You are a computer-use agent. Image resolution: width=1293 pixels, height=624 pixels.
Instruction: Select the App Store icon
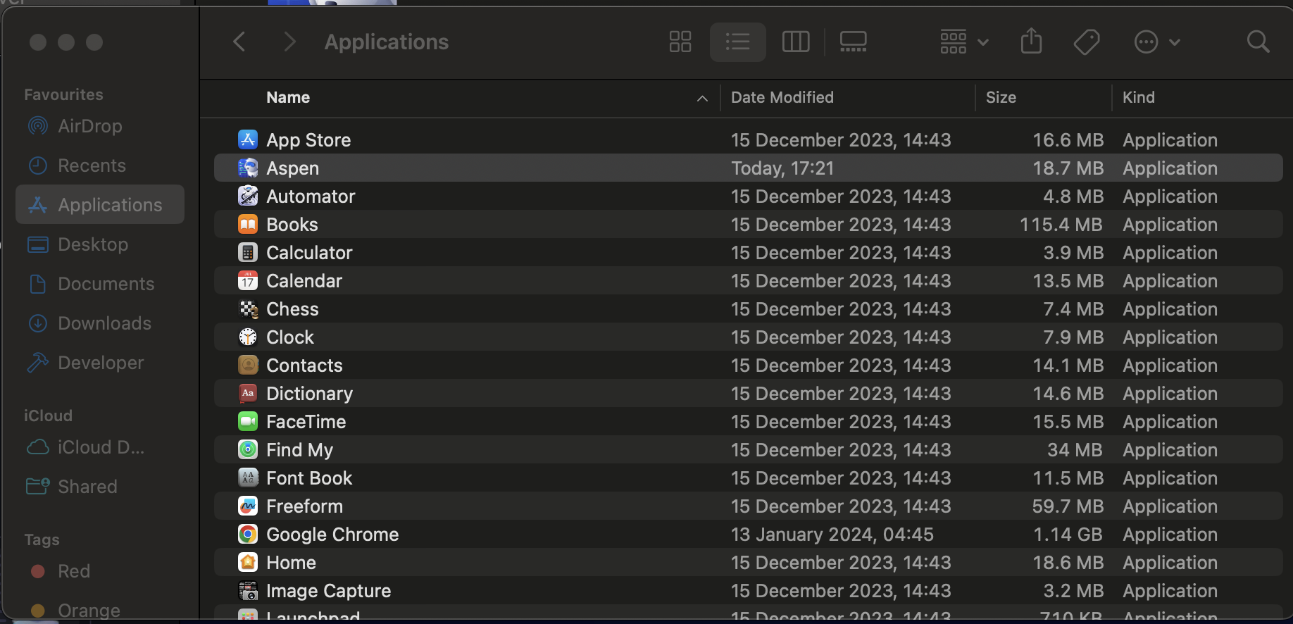point(248,139)
